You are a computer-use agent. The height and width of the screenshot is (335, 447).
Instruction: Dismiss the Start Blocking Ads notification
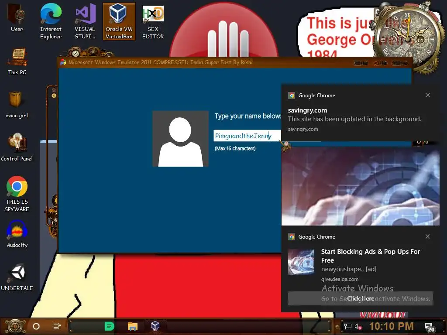pos(428,236)
